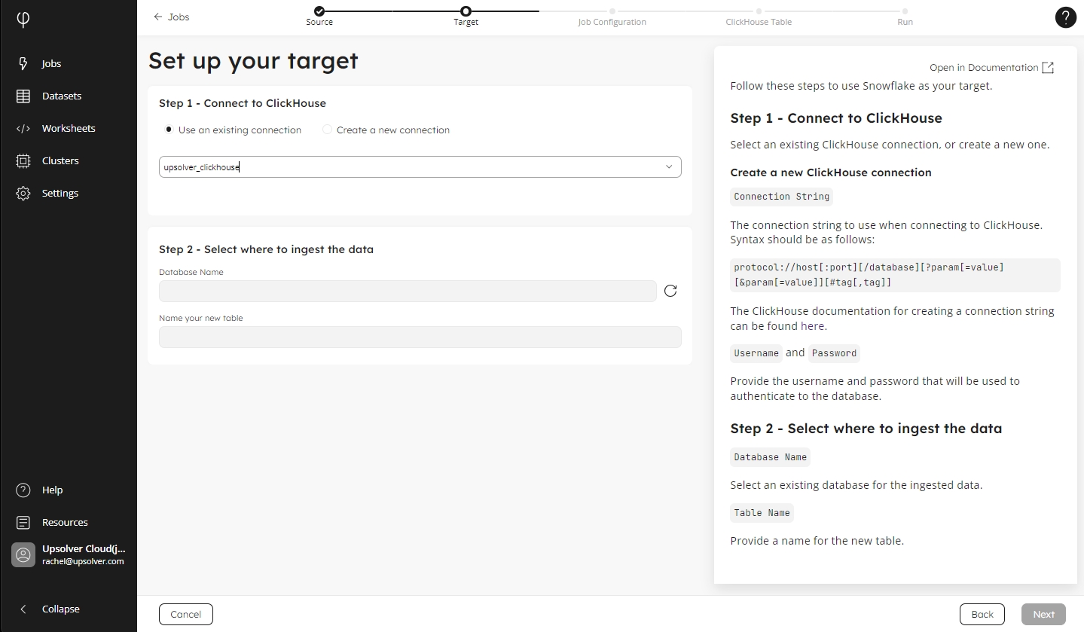1084x632 pixels.
Task: Open Settings gear in sidebar
Action: 23,194
